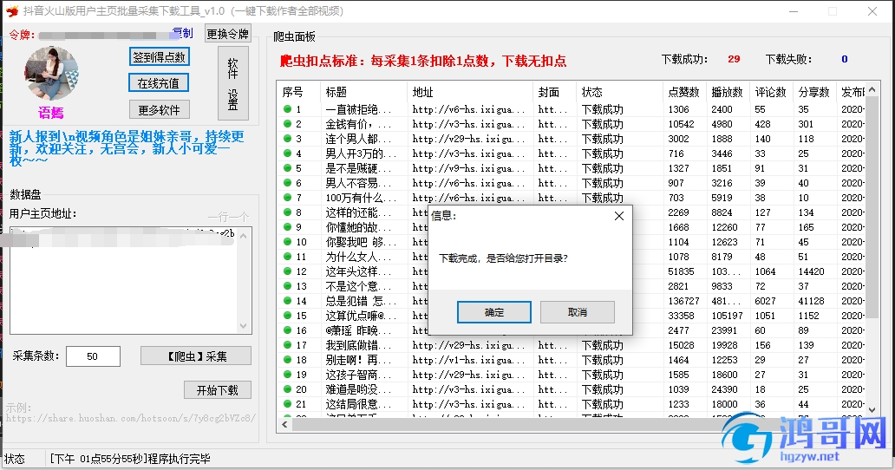Click 下载成功 status in row 21
Screen dimensions: 895x470
tap(603, 404)
